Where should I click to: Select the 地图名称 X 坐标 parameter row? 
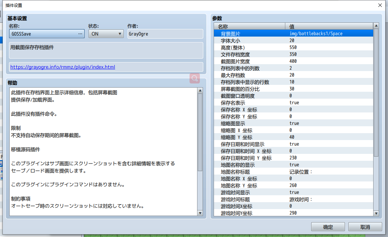(294, 179)
